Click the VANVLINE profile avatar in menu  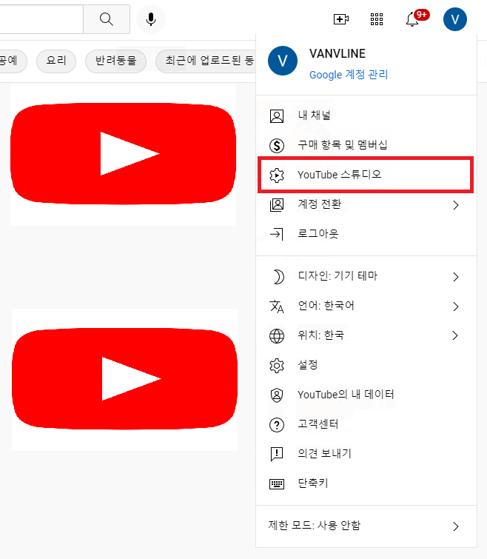tap(283, 61)
